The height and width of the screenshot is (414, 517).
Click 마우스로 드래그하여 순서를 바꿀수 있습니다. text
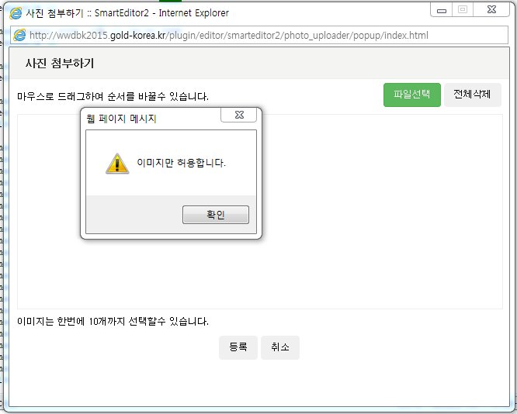pos(113,96)
